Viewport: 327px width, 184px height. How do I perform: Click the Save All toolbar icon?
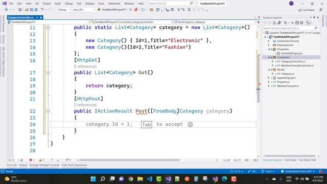(36, 10)
